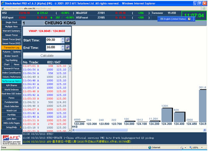Select Performance Metric item
This screenshot has height=151, width=208.
[11, 81]
